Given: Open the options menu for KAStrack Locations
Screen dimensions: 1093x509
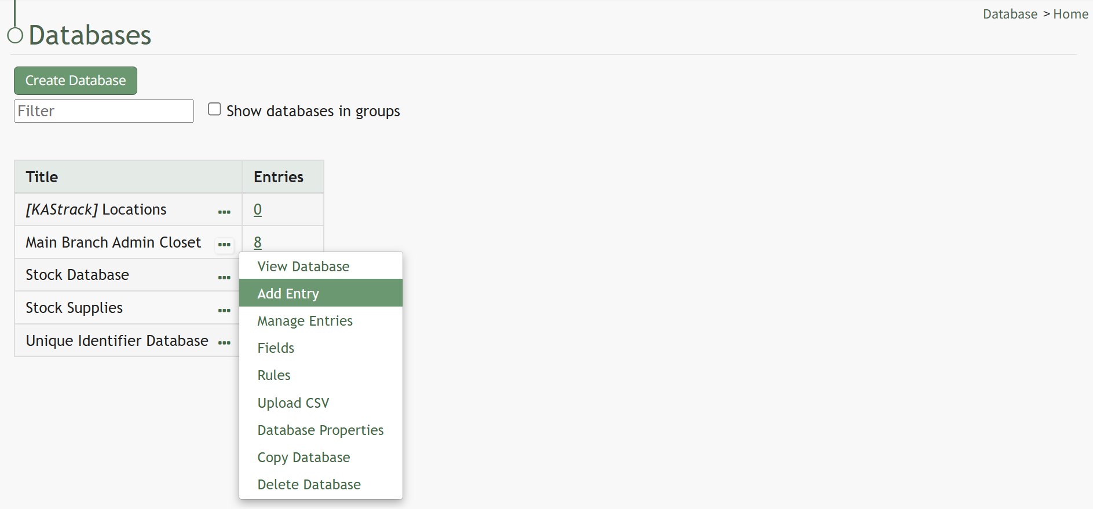Looking at the screenshot, I should click(x=224, y=212).
